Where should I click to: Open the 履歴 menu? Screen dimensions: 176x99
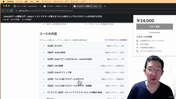(x=37, y=1)
